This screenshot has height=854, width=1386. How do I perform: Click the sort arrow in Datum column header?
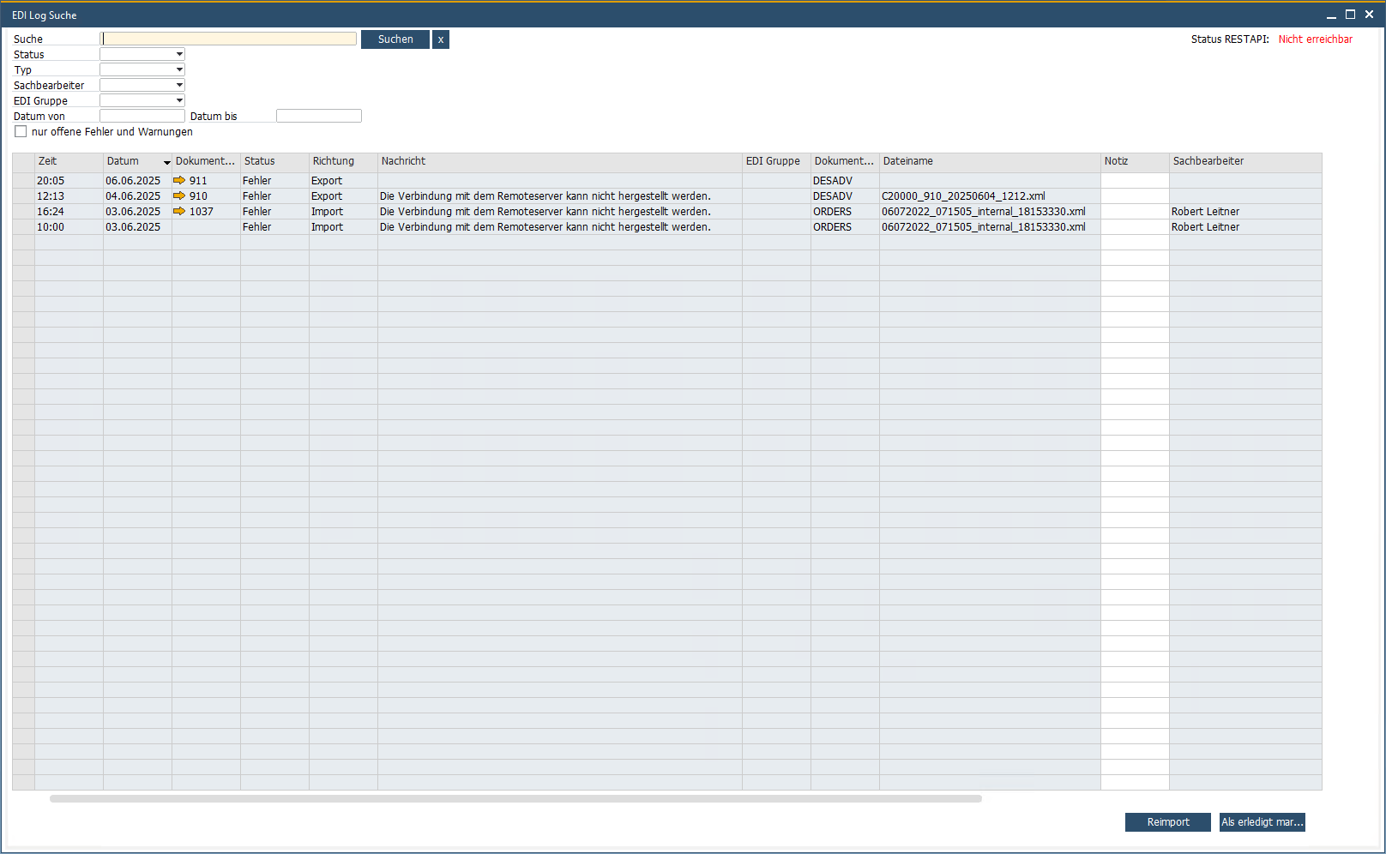coord(166,162)
